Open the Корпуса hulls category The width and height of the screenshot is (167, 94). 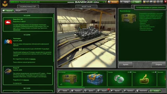coord(76,91)
